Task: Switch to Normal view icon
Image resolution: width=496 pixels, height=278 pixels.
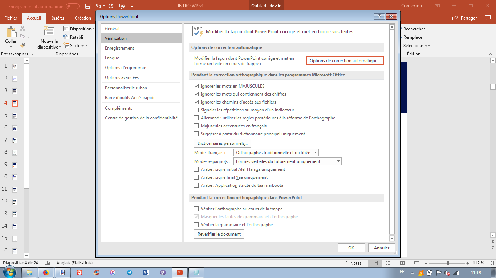Action: 375,263
